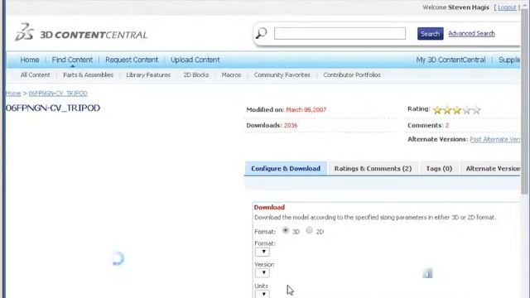Go to Parts & Assemblies
The image size is (530, 298).
[89, 75]
